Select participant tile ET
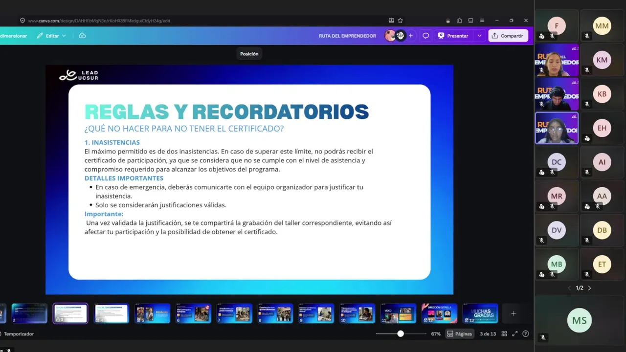The width and height of the screenshot is (626, 352). (602, 264)
